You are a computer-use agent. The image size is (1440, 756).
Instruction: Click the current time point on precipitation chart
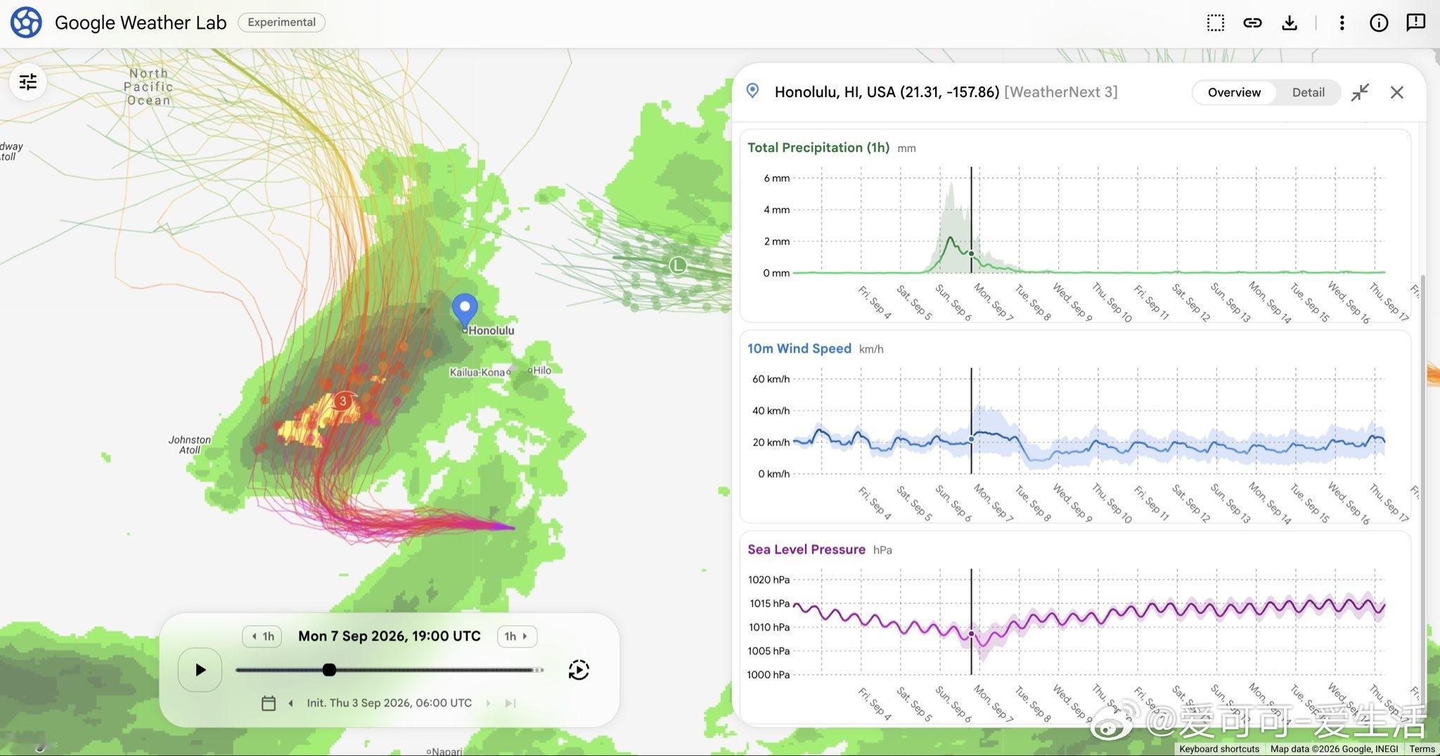972,254
